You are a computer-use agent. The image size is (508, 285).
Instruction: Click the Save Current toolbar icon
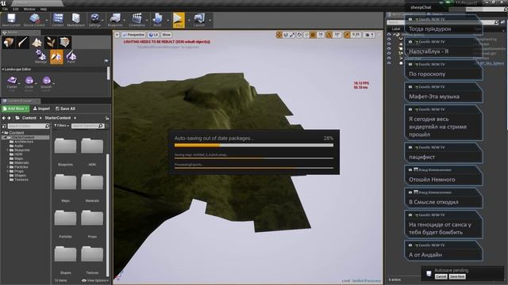11,20
